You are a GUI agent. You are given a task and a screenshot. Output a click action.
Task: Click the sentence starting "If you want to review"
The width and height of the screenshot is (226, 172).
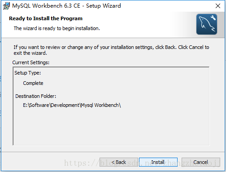point(111,47)
